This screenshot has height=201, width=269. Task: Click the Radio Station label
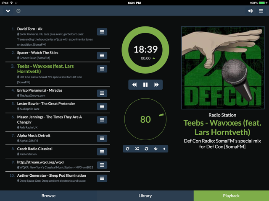[222, 115]
